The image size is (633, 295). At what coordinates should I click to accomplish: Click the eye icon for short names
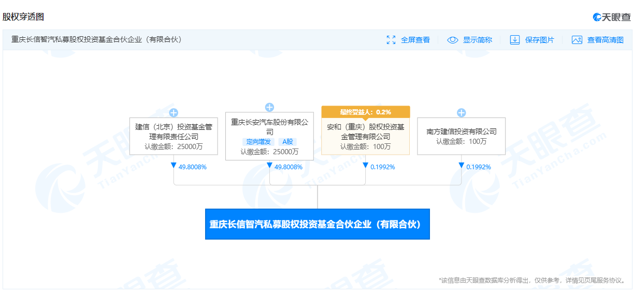(453, 40)
